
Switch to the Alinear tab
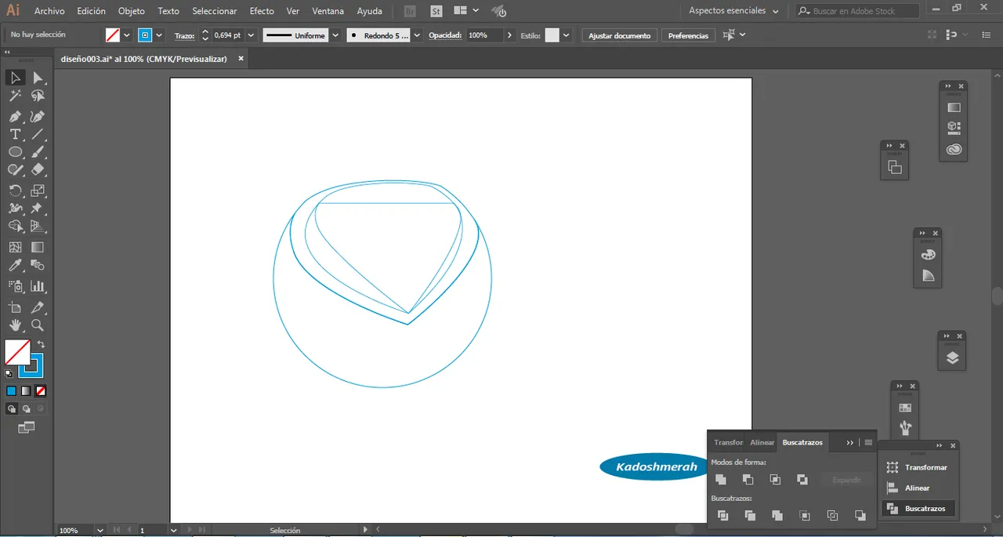point(762,442)
